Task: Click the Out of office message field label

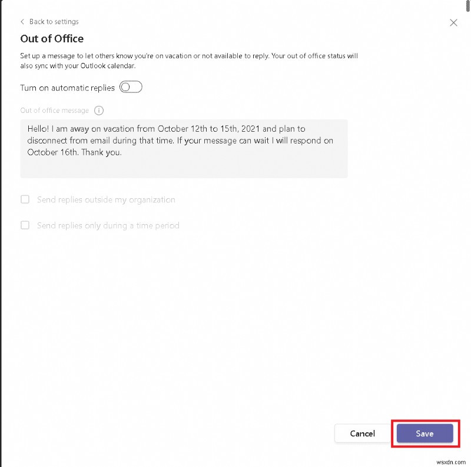Action: click(54, 111)
